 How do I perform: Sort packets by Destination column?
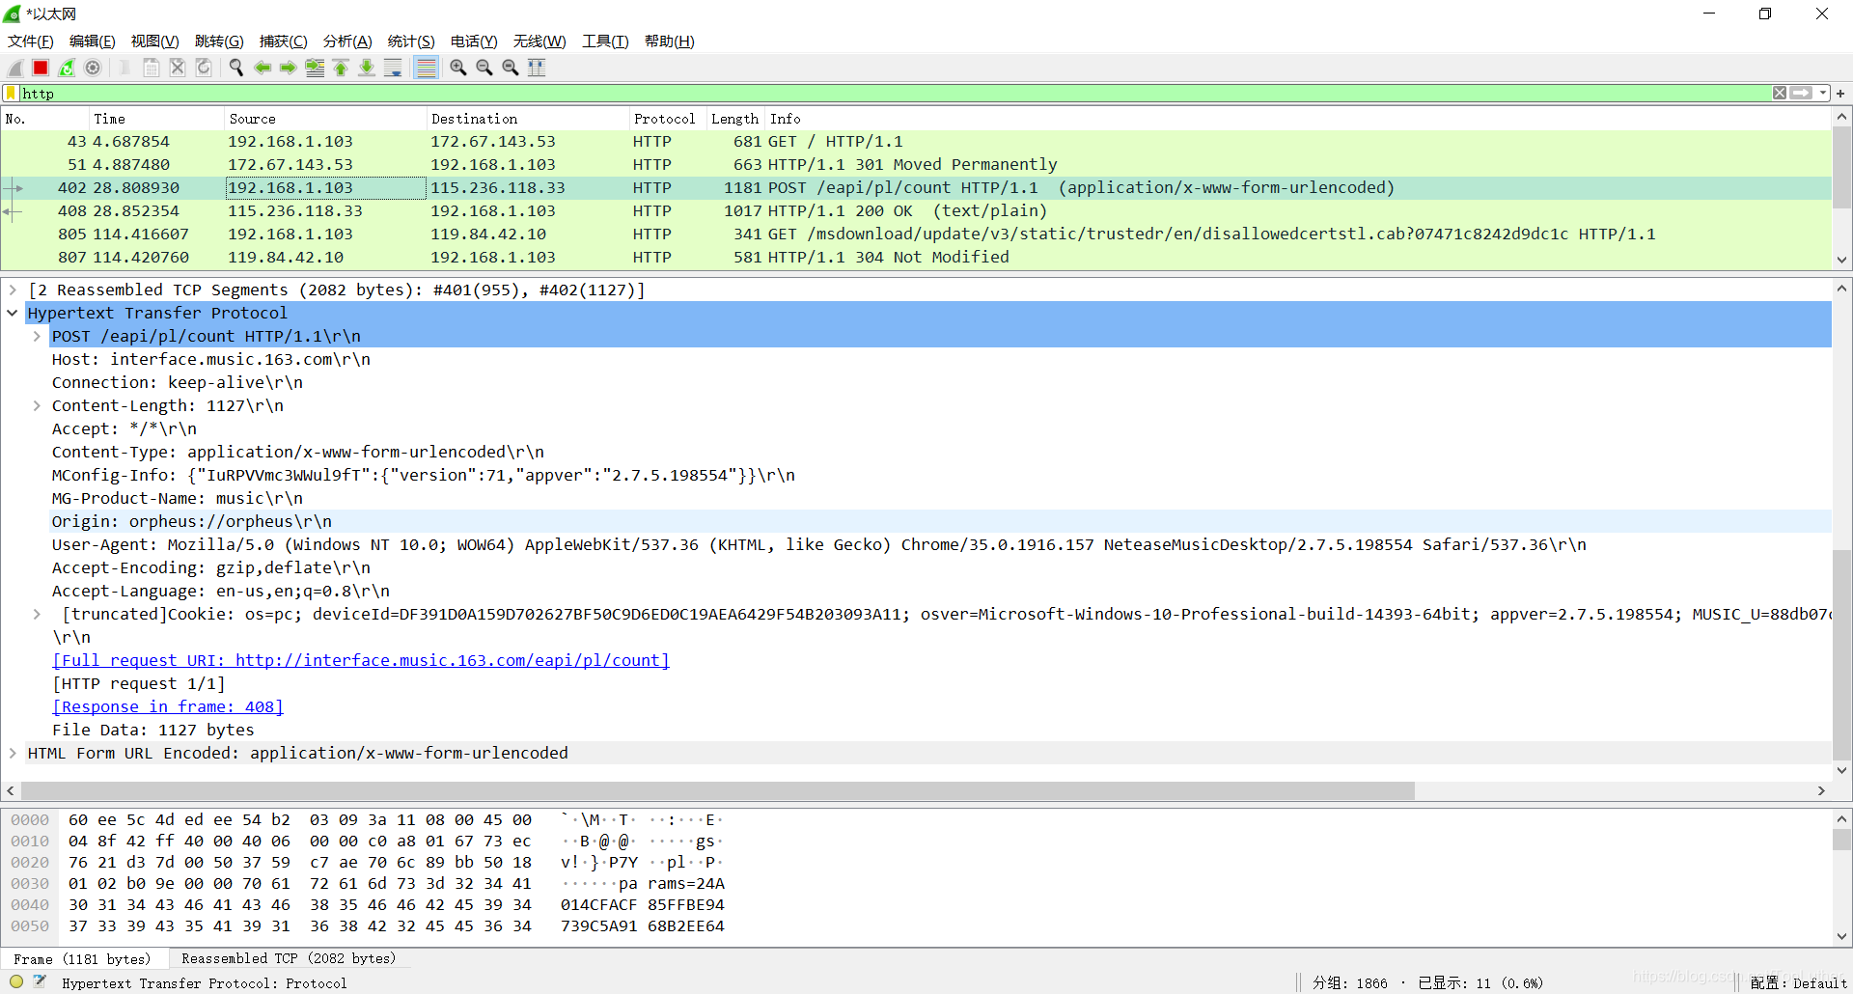(528, 119)
